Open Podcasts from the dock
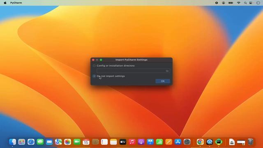263x148 pixels. [141, 142]
